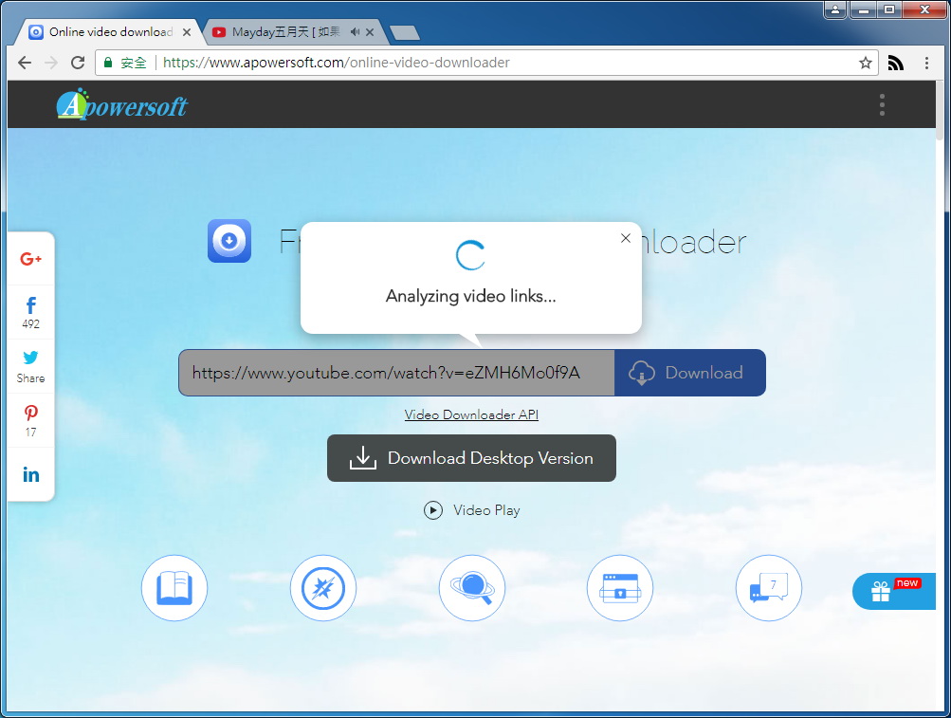
Task: Share on Google Plus
Action: coord(30,259)
